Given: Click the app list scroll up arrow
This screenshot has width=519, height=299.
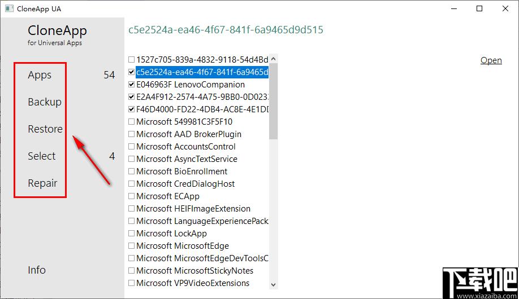Looking at the screenshot, I should pyautogui.click(x=274, y=59).
